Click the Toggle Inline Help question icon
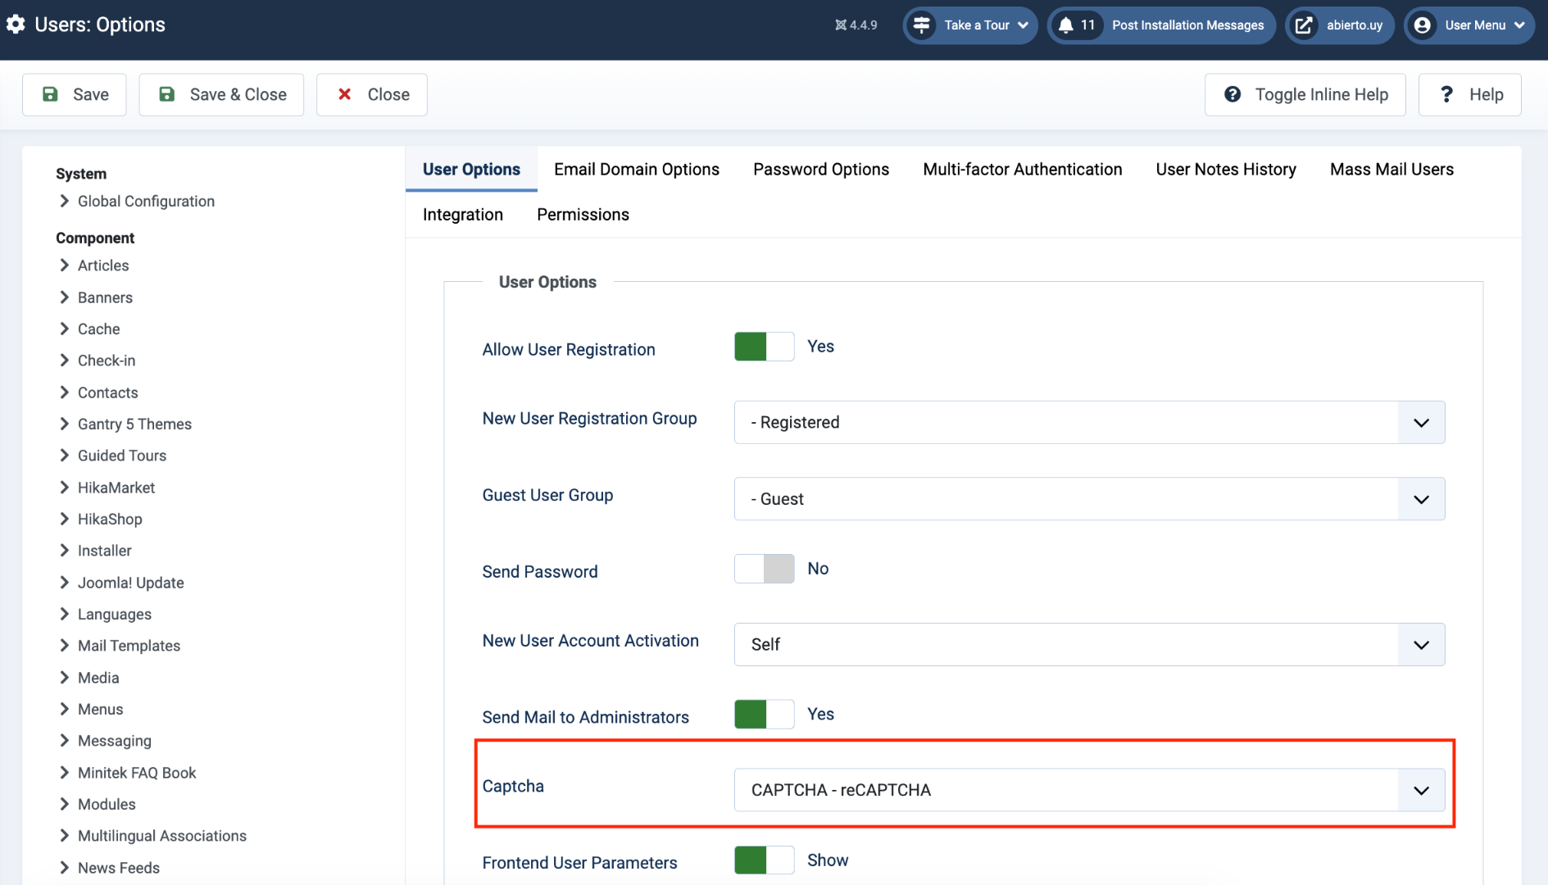 coord(1232,94)
